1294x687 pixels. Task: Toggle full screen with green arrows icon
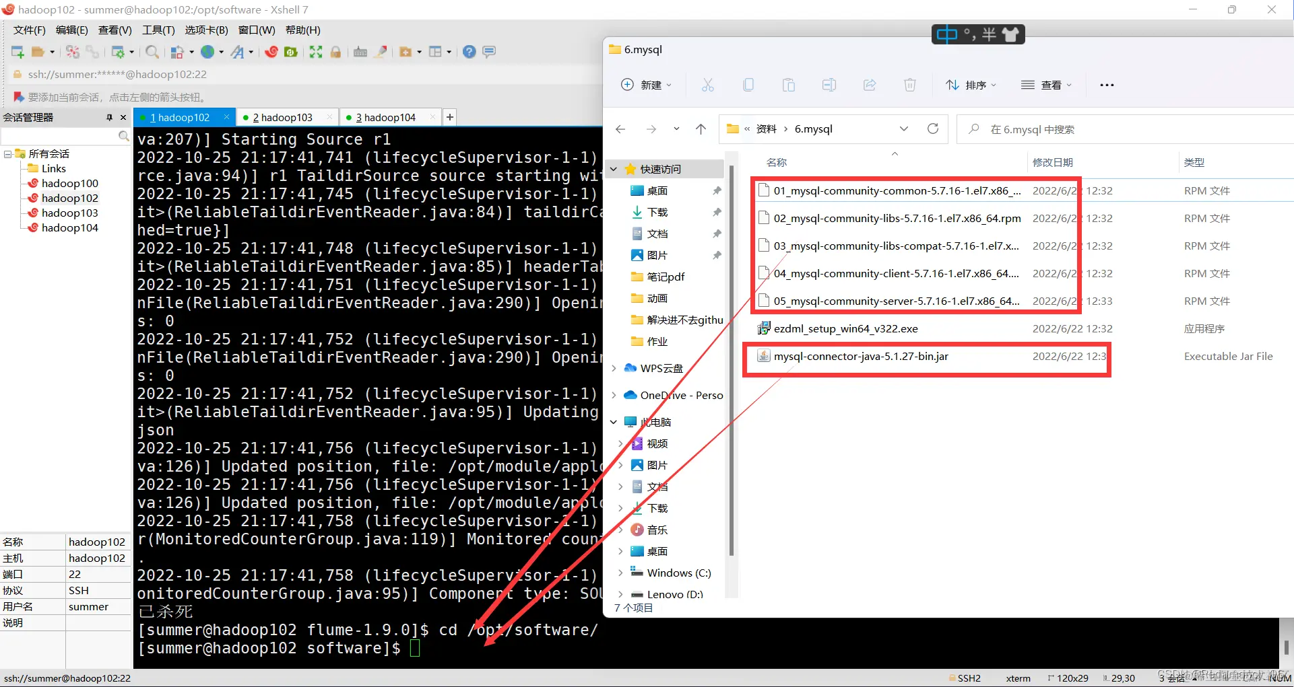click(x=316, y=52)
